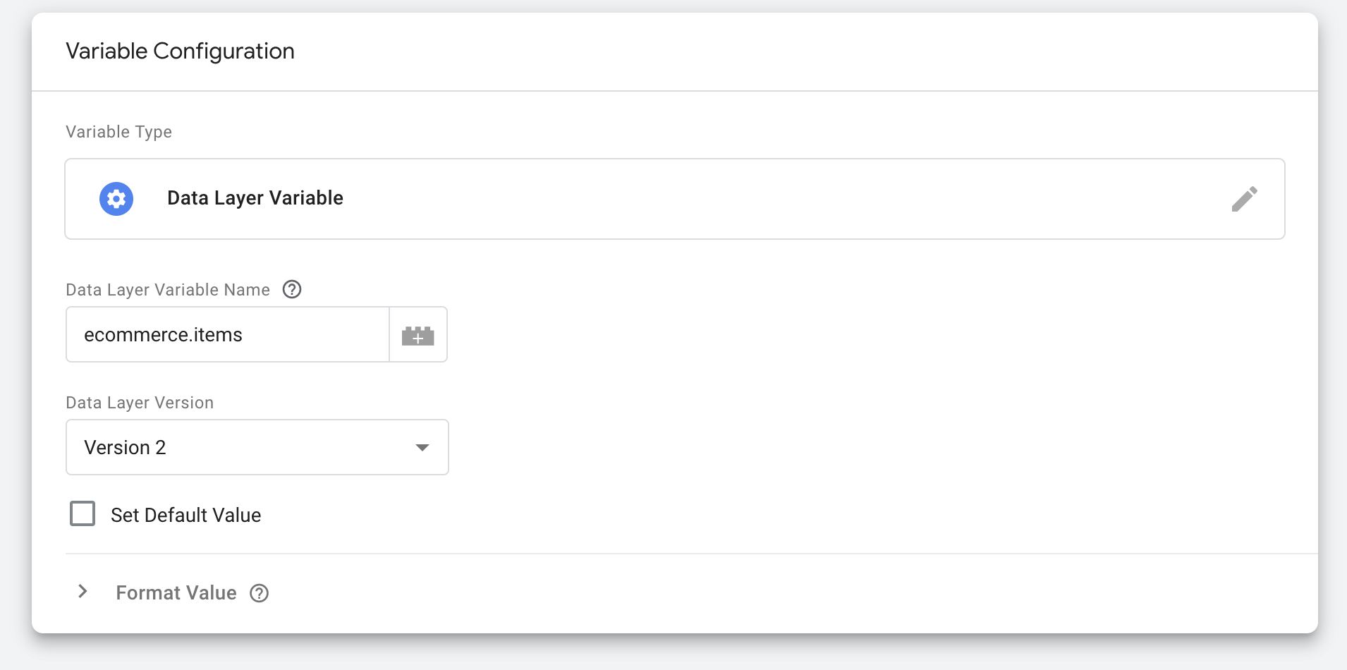Click the help icon next to Format Value
Image resolution: width=1347 pixels, height=670 pixels.
click(x=260, y=593)
